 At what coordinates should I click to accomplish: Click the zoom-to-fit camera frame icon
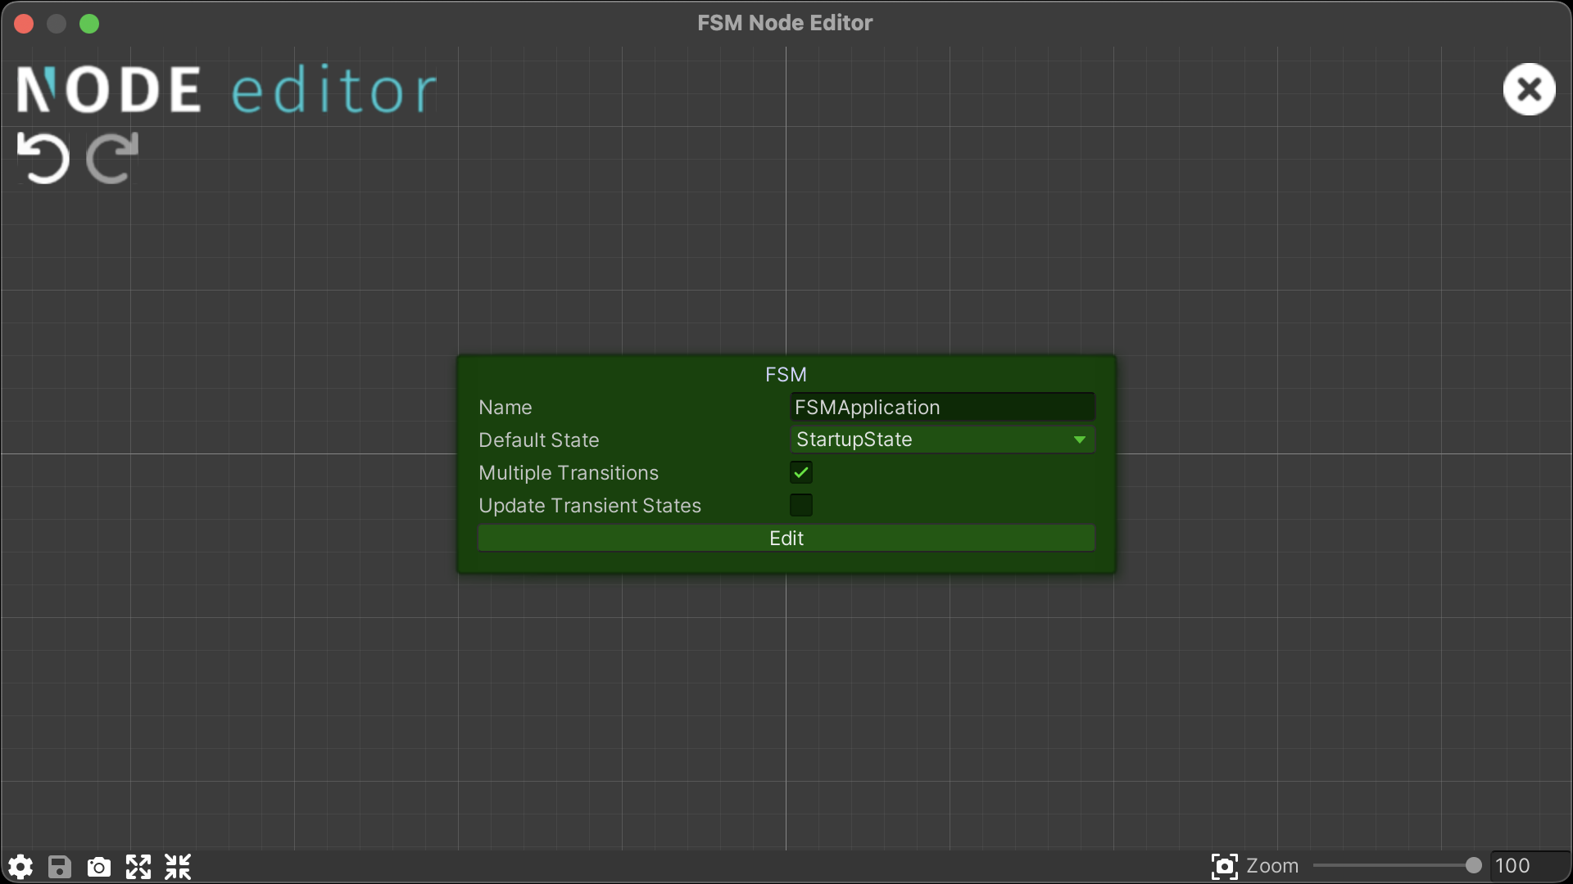pos(1224,865)
